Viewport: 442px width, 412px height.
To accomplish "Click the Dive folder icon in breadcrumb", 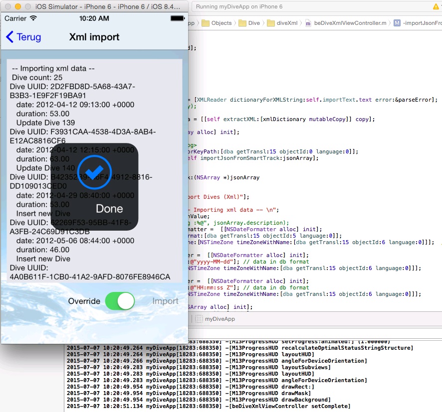I will pos(242,23).
